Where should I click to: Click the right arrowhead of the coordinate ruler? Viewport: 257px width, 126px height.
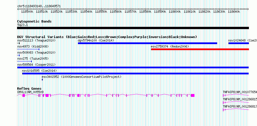pos(248,9)
